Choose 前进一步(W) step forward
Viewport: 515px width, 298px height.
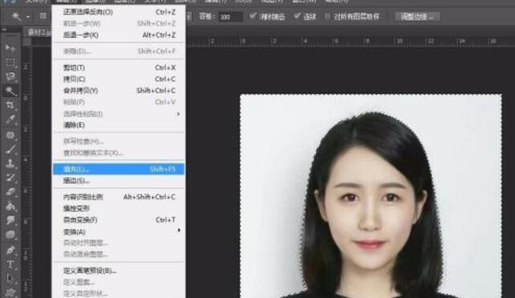click(119, 23)
